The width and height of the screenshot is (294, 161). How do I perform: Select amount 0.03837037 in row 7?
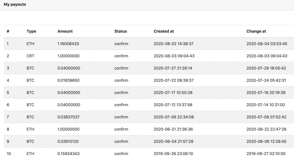pyautogui.click(x=68, y=117)
